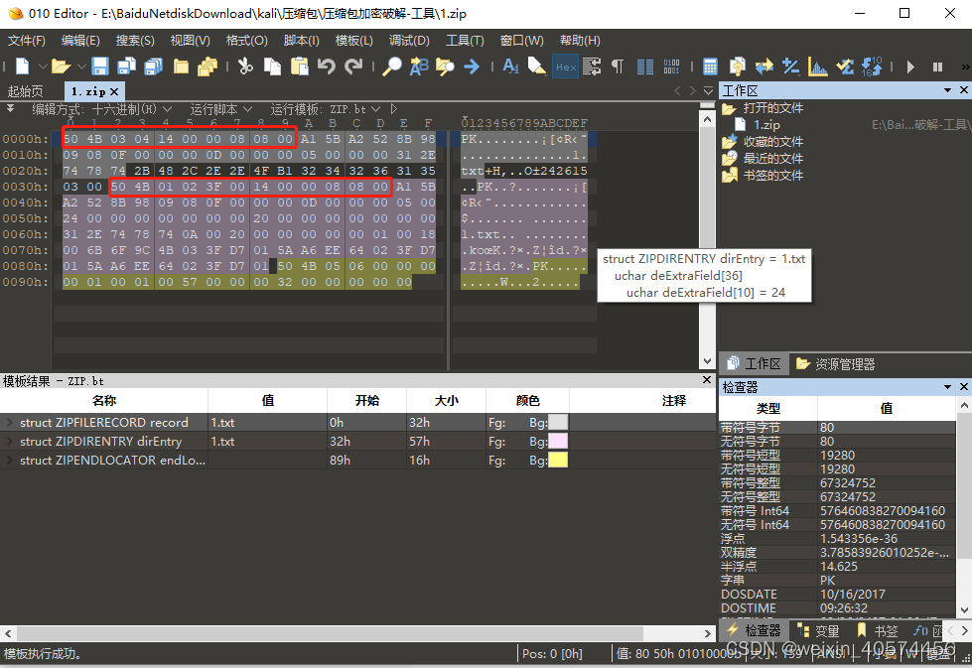Open the 视图(V) menu
Image resolution: width=972 pixels, height=668 pixels.
pyautogui.click(x=191, y=41)
